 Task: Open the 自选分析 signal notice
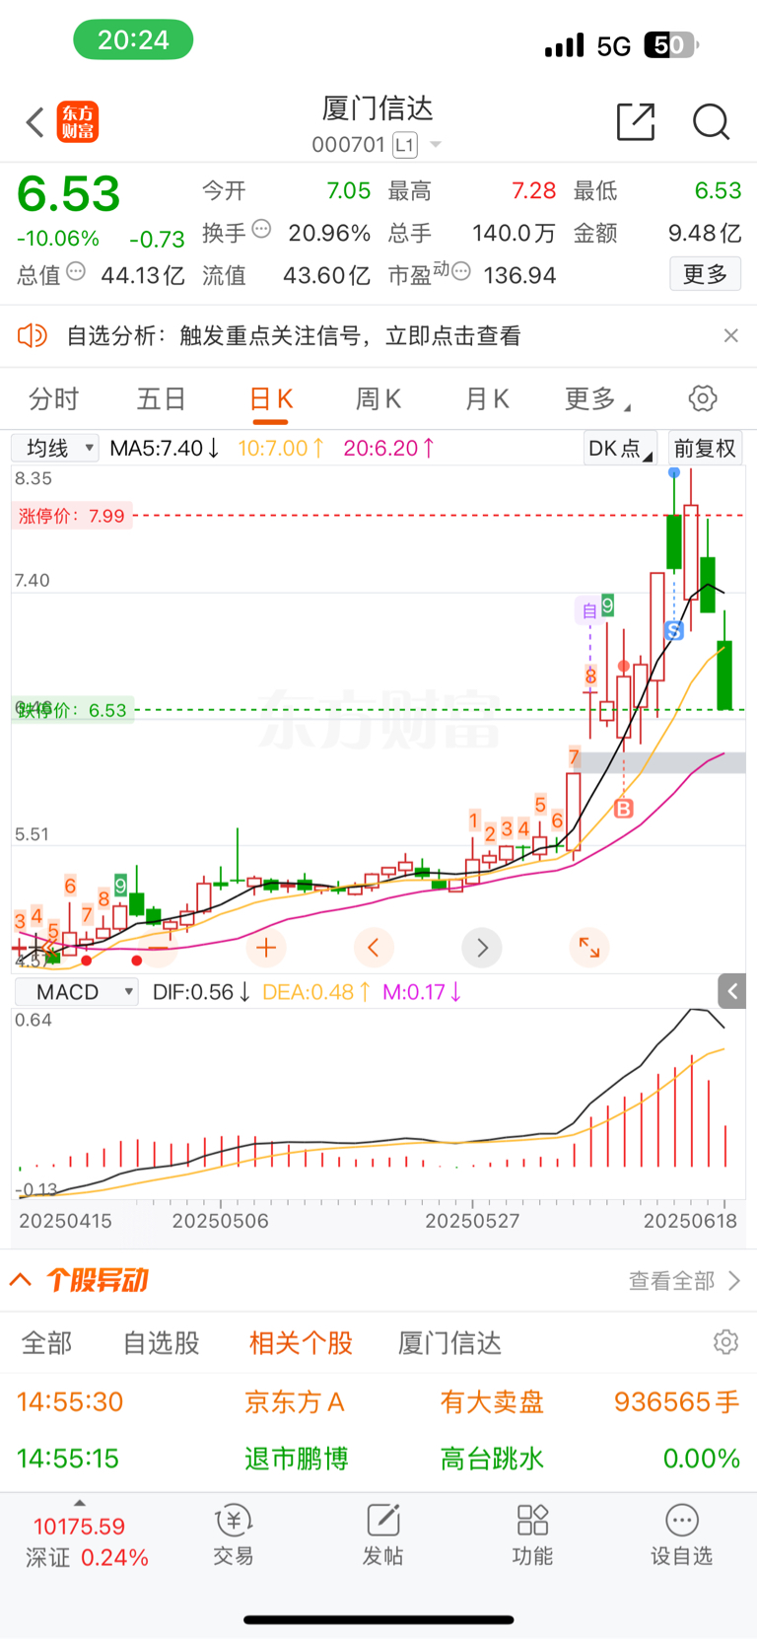click(x=294, y=336)
